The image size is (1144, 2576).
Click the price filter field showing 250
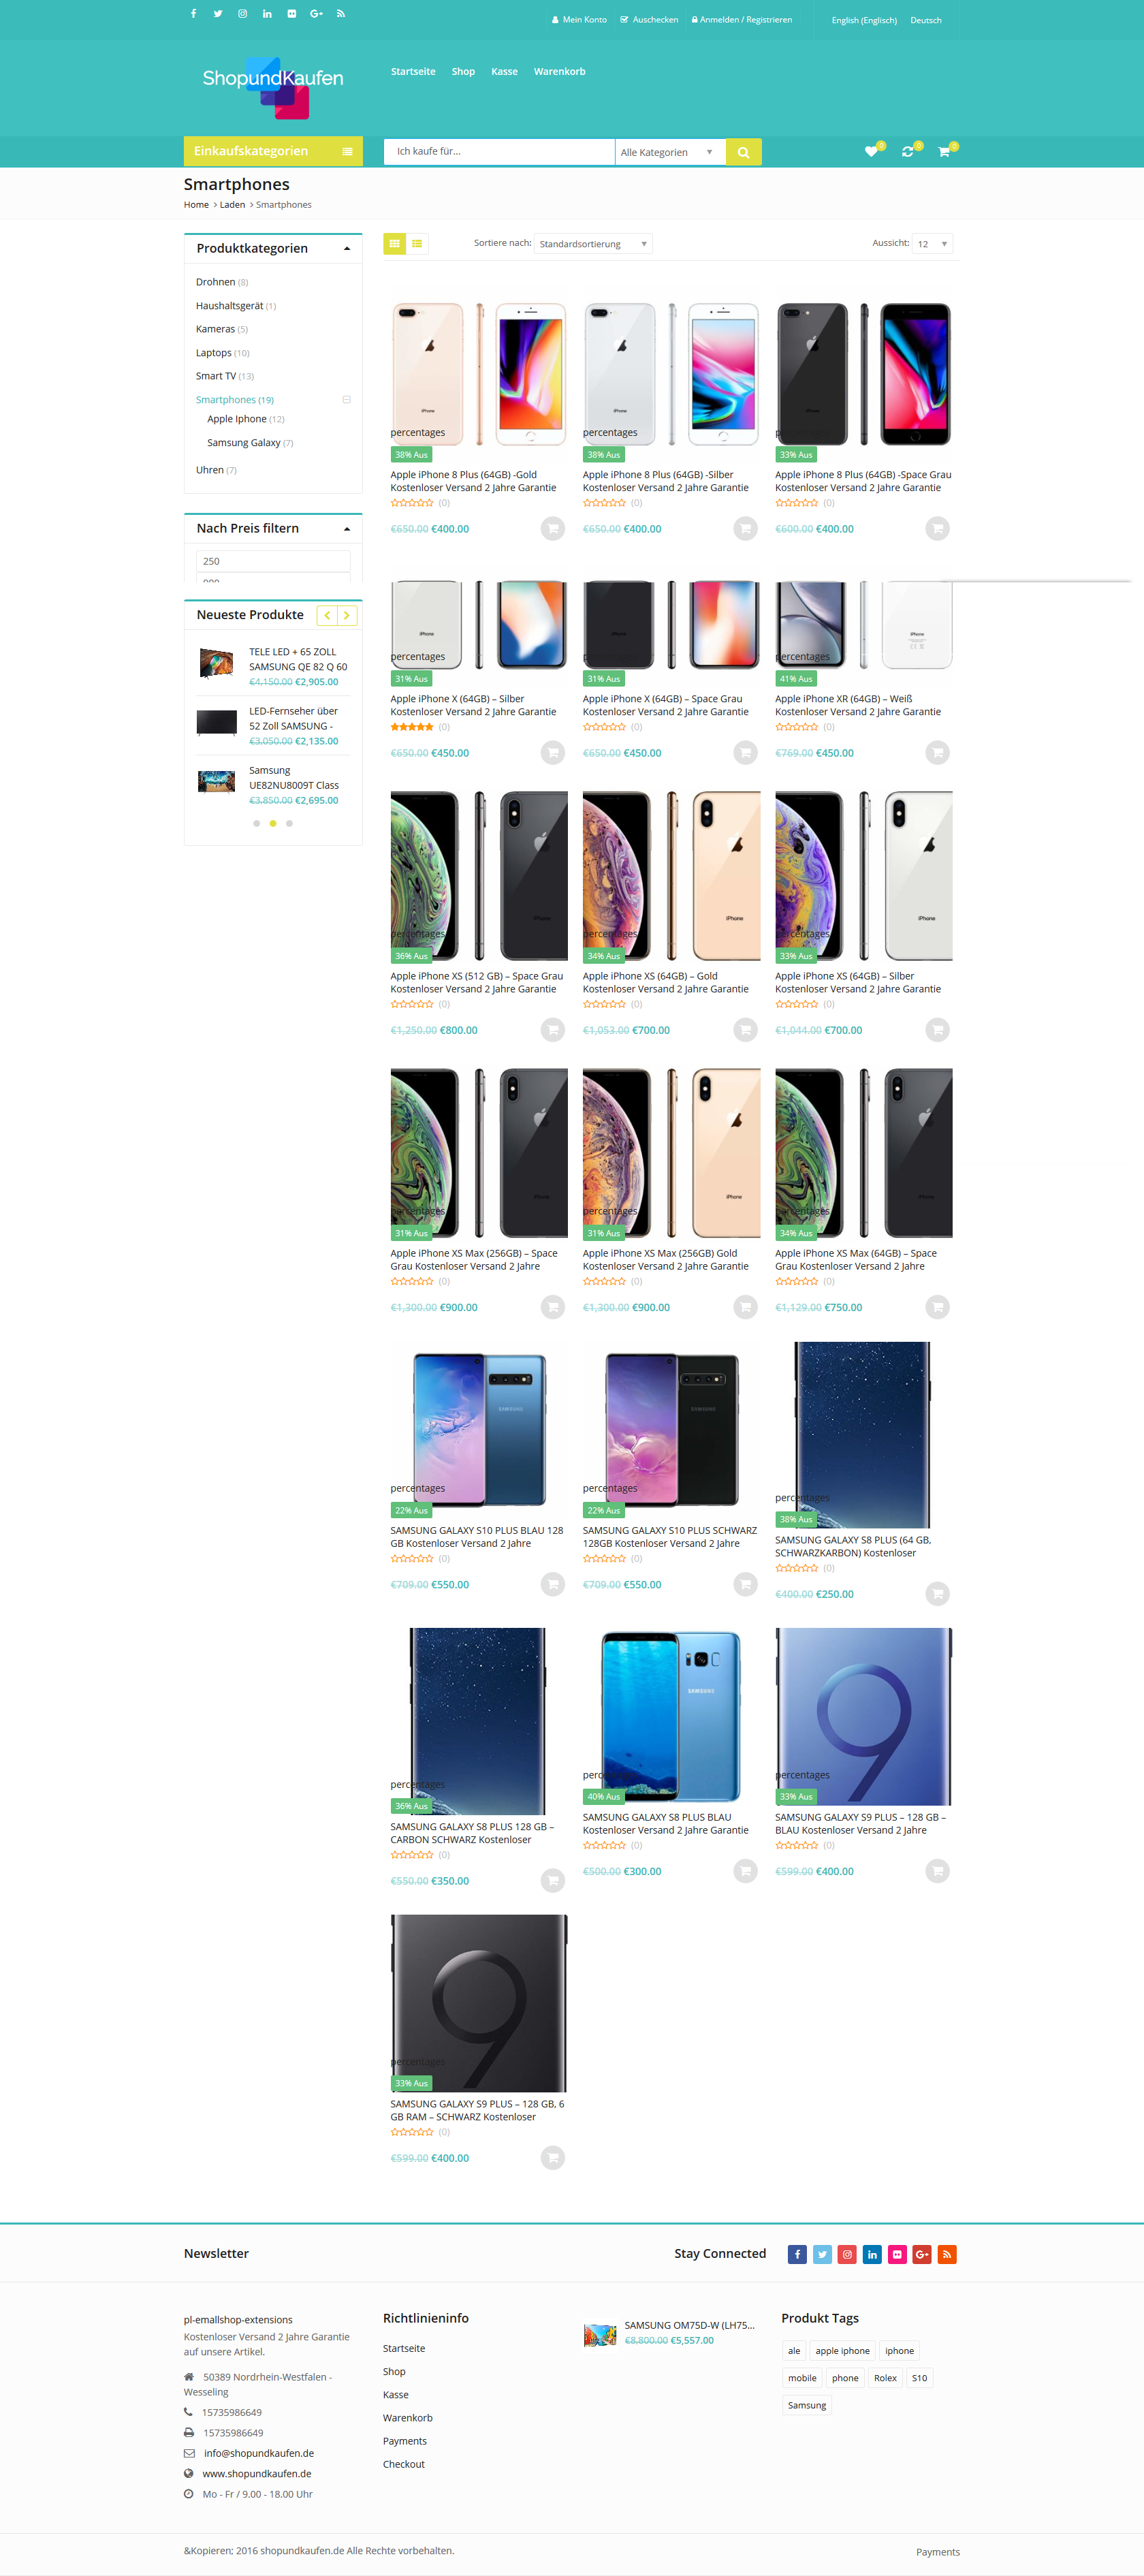273,561
